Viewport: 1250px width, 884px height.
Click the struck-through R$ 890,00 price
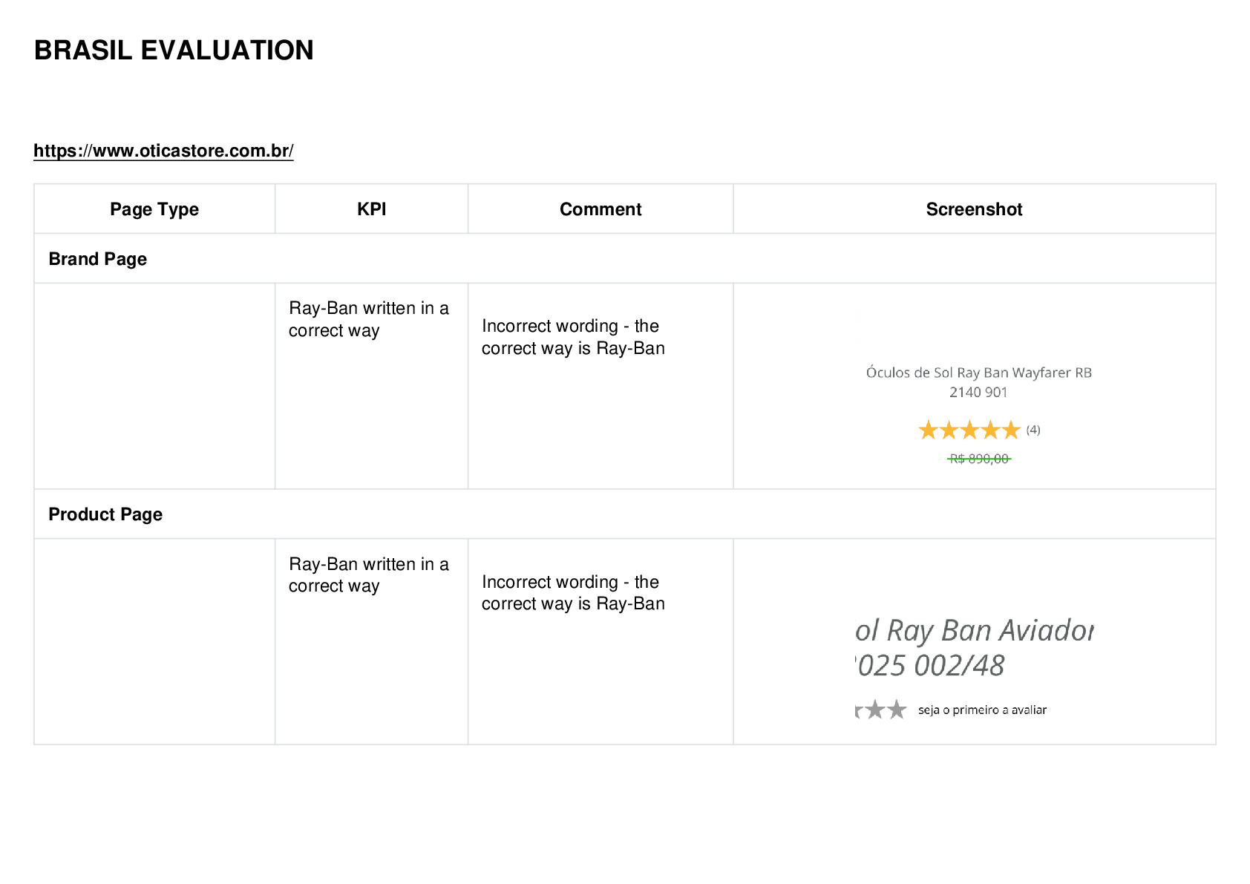click(x=979, y=459)
